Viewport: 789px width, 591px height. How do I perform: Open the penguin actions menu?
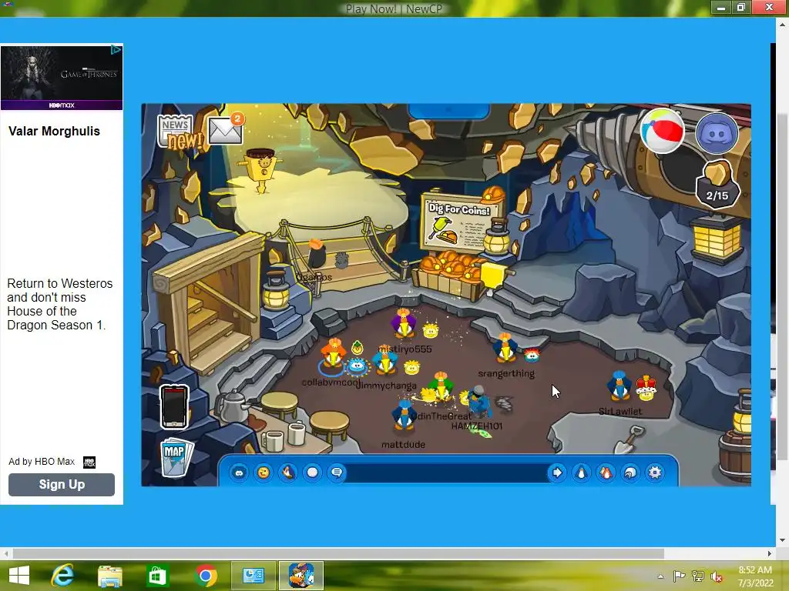click(288, 472)
